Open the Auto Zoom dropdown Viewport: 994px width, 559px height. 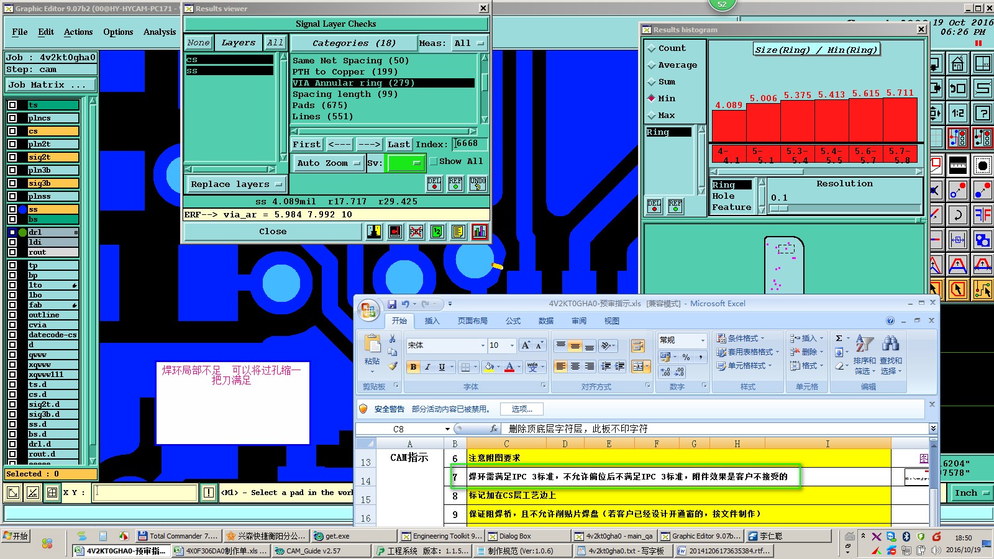[x=328, y=163]
